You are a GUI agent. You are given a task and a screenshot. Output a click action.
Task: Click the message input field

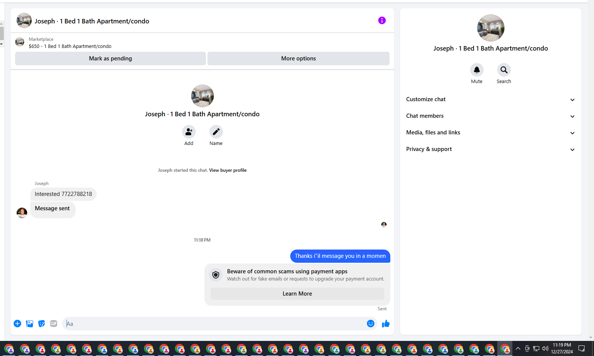coord(214,324)
